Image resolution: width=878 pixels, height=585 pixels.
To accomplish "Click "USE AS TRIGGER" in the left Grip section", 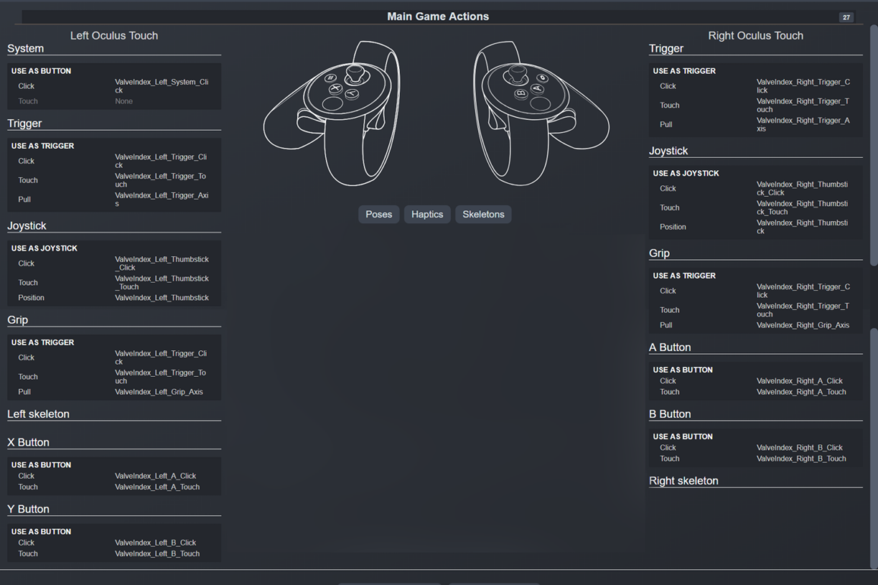I will [x=43, y=343].
